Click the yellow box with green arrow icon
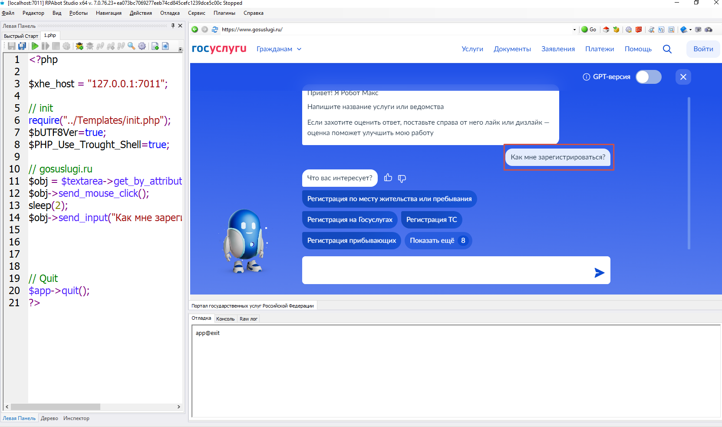This screenshot has height=427, width=722. [616, 30]
